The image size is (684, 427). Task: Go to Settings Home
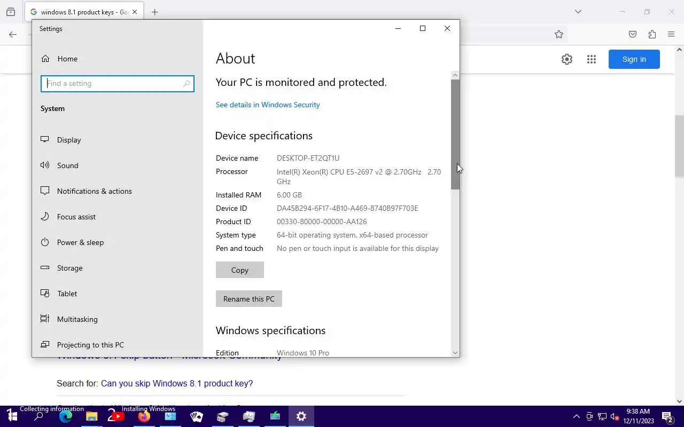[x=67, y=59]
